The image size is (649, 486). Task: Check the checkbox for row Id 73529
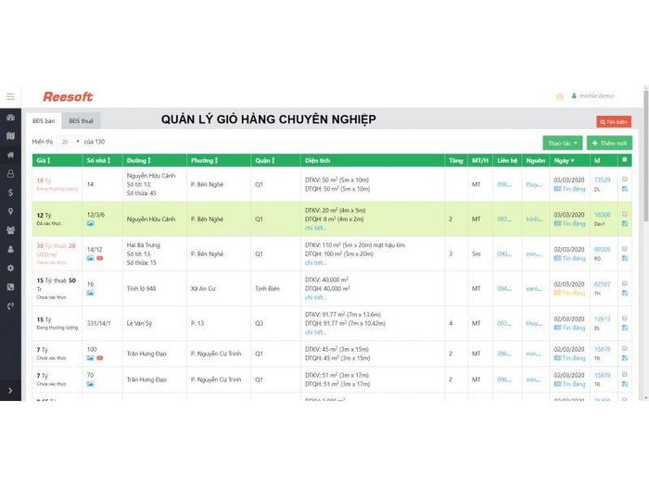(x=625, y=179)
